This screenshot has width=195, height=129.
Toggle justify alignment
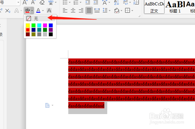click(89, 10)
